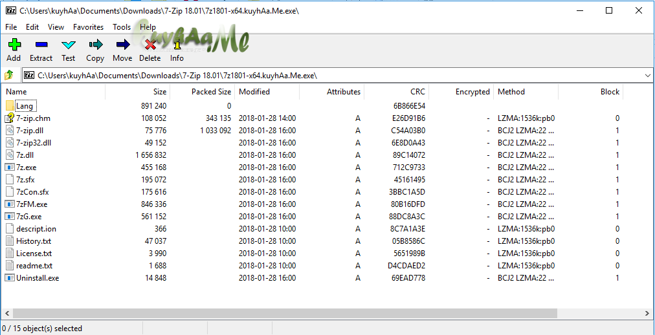Select the Uninstall.exe file name
This screenshot has height=335, width=655.
(38, 278)
